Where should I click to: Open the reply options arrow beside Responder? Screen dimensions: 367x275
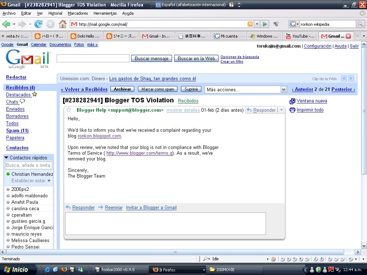pos(281,110)
